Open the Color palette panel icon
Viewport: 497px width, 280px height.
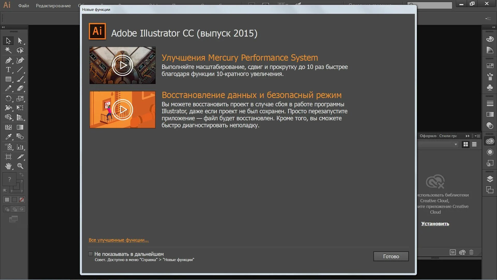click(490, 39)
